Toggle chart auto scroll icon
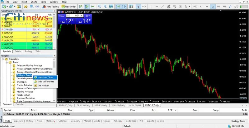Viewport: 249px width, 128px height. 118,7
